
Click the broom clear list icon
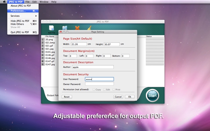click(x=89, y=28)
